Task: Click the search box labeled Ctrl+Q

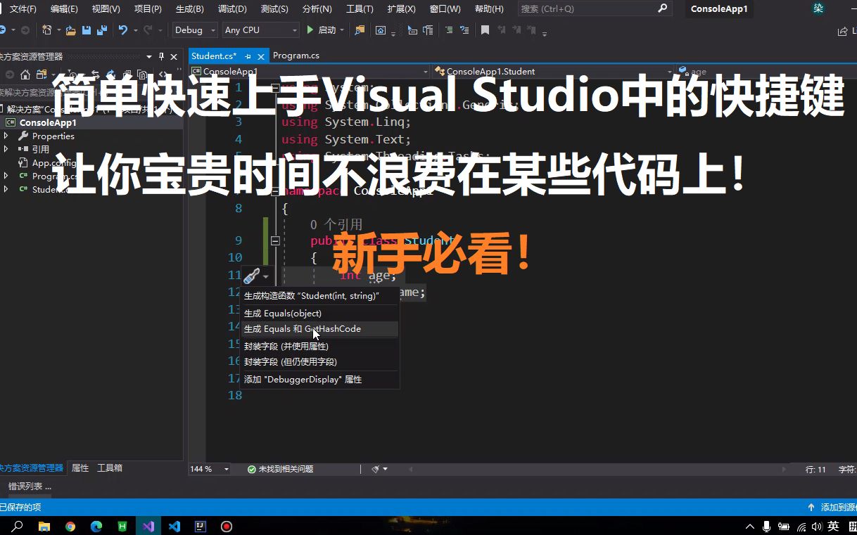Action: pos(595,8)
